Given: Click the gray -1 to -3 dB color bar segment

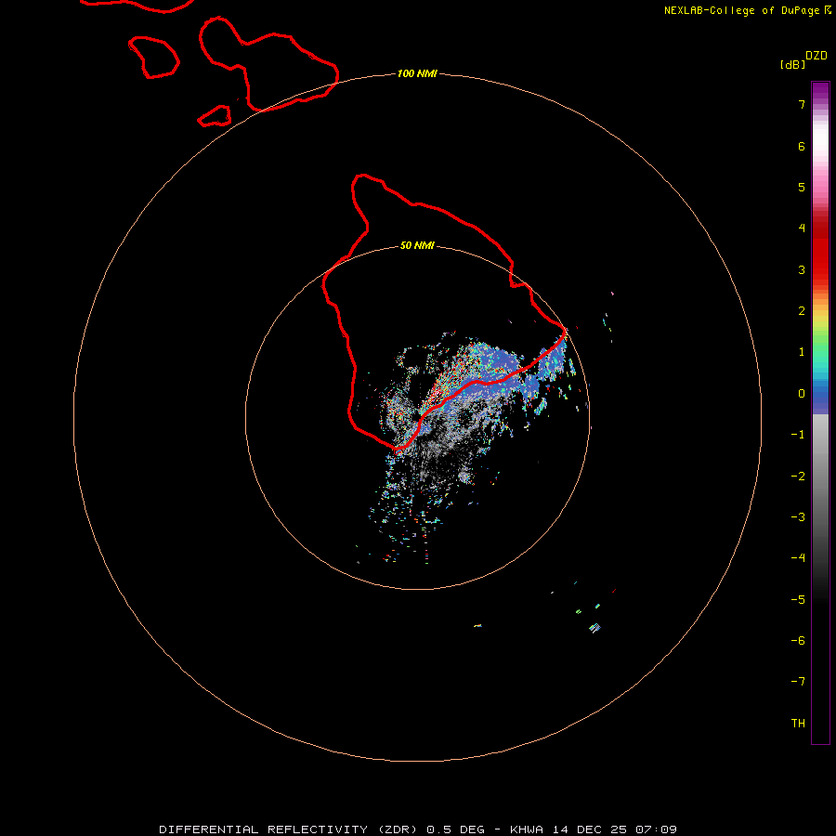Looking at the screenshot, I should [820, 466].
